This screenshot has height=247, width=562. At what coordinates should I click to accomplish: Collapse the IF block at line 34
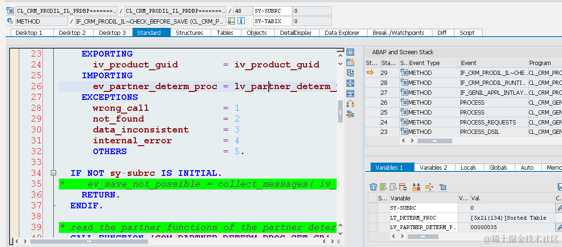(x=53, y=173)
